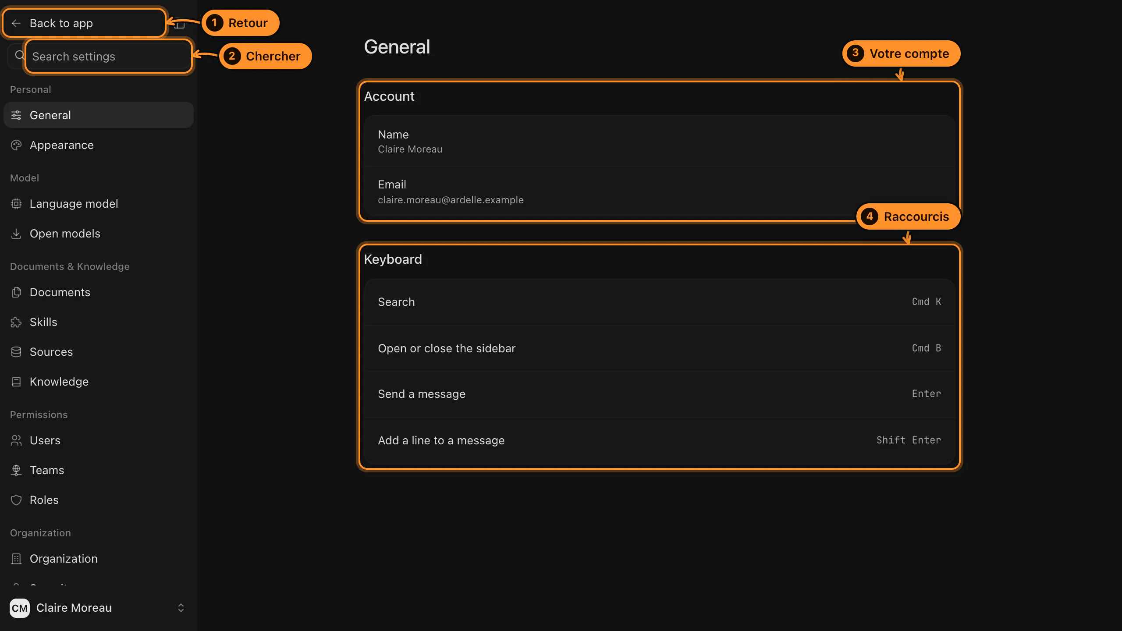Click the search magnifier icon
The height and width of the screenshot is (631, 1122).
click(19, 56)
